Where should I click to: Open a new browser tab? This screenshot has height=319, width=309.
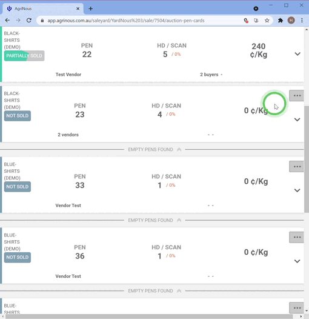pyautogui.click(x=91, y=8)
